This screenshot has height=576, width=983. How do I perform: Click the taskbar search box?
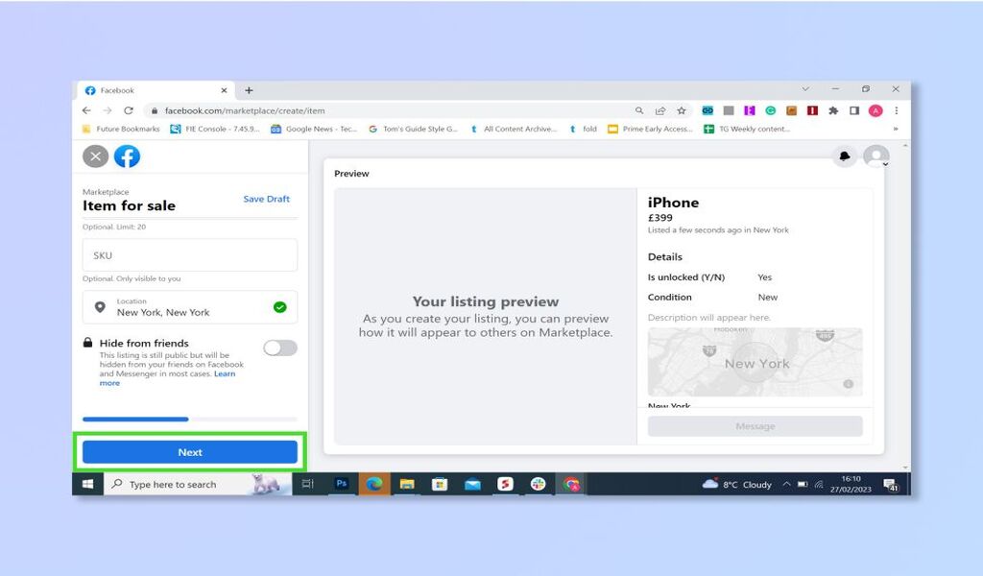[196, 484]
